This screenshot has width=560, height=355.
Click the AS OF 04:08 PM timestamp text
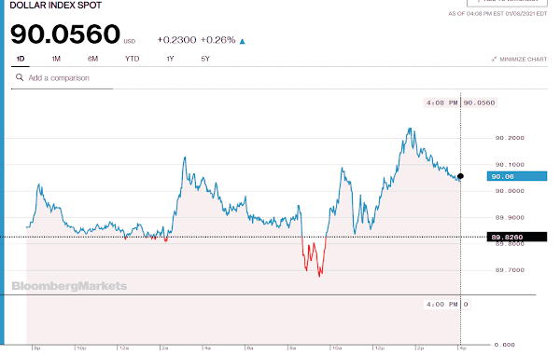497,14
